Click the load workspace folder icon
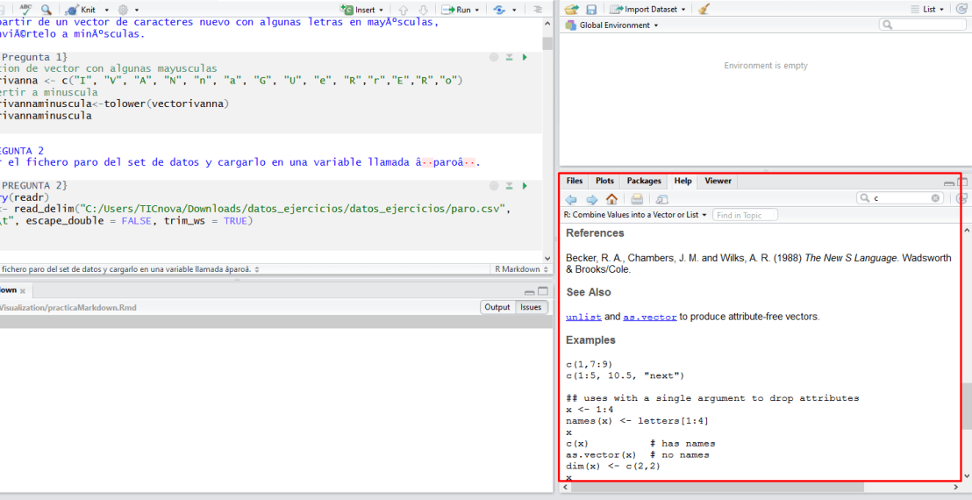This screenshot has width=972, height=500. [x=572, y=9]
